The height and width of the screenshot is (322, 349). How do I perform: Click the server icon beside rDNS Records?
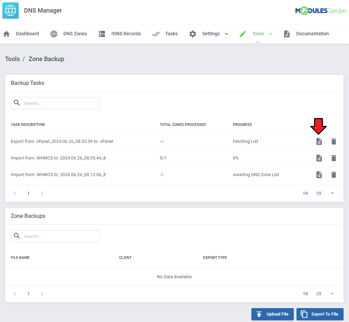click(102, 34)
